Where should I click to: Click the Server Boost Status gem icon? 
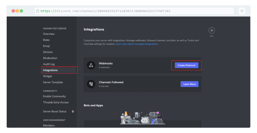73,112
